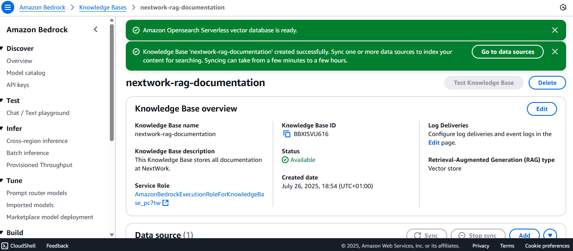
Task: Open the Terms footer link
Action: [x=507, y=246]
